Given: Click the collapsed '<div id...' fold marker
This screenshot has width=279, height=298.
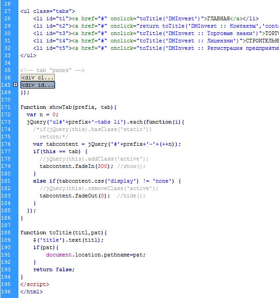Looking at the screenshot, I should point(38,85).
